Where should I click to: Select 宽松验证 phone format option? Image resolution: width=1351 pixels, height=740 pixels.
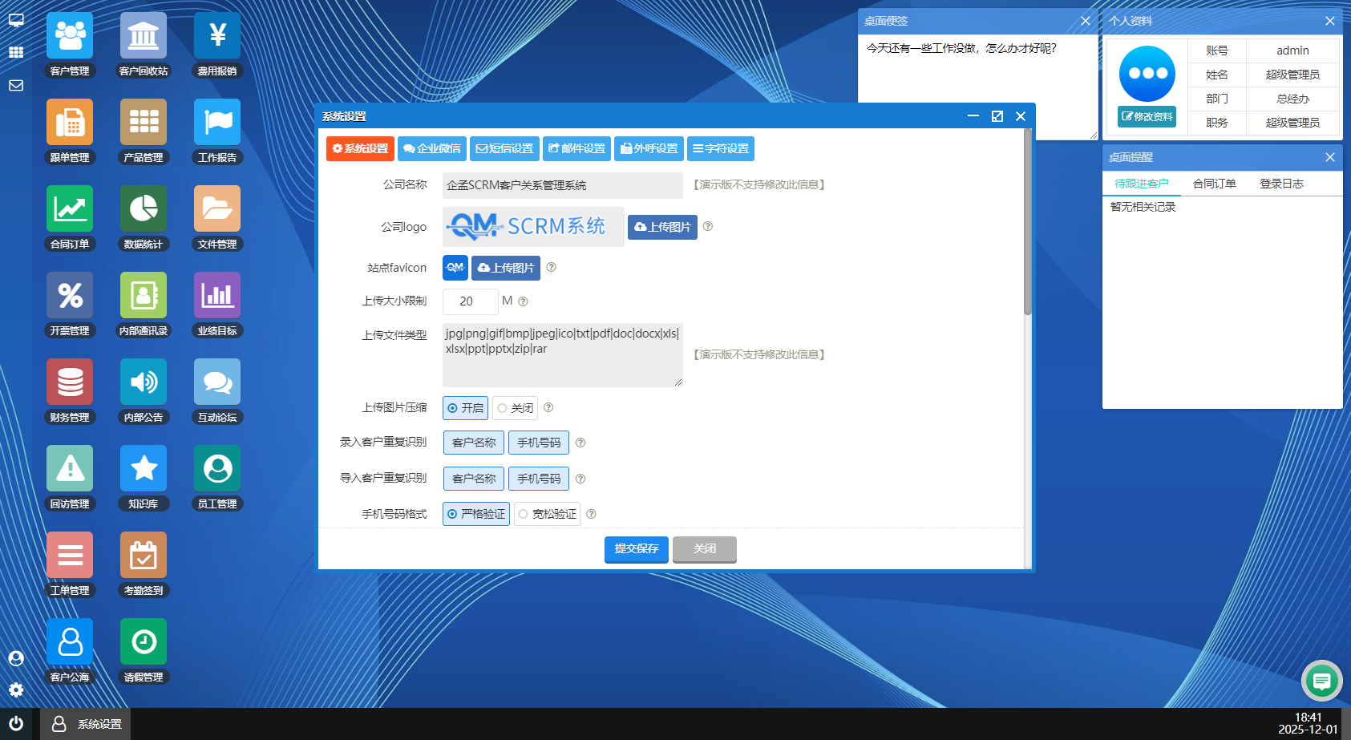coord(547,514)
